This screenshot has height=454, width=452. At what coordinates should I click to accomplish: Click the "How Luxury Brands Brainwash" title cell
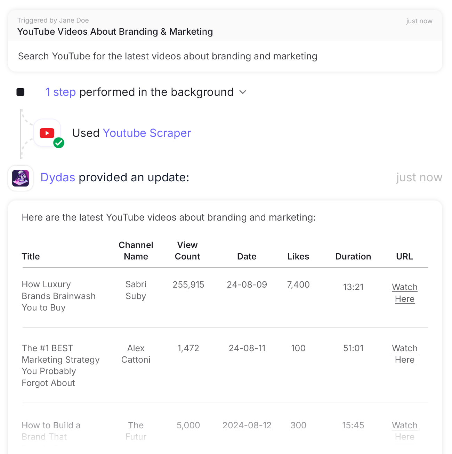click(58, 296)
